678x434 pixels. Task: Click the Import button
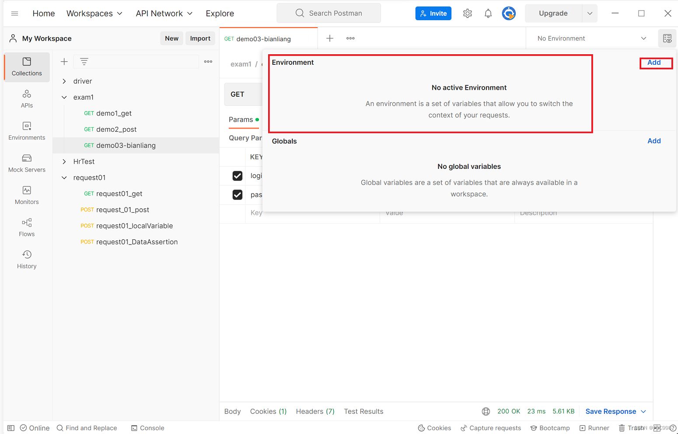200,38
